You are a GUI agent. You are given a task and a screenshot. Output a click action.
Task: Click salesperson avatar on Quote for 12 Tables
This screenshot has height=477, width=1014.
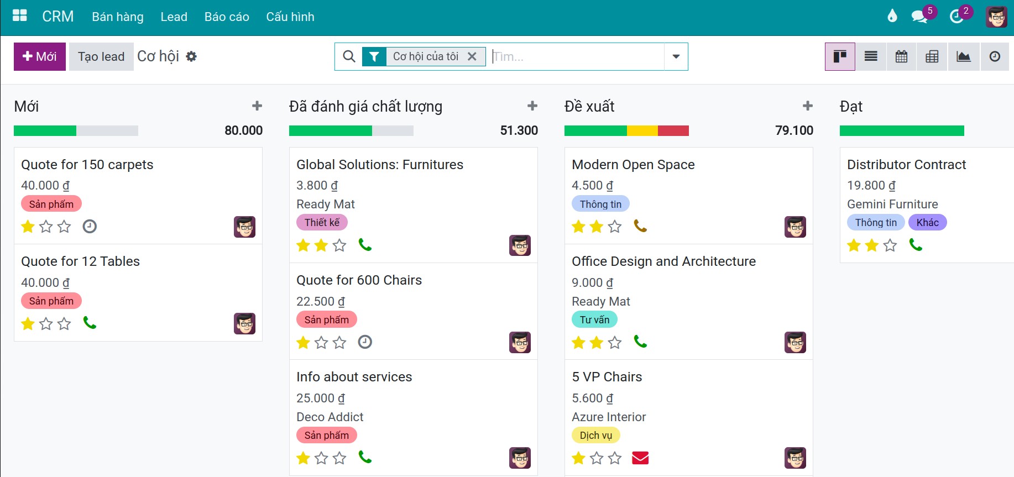pyautogui.click(x=244, y=323)
